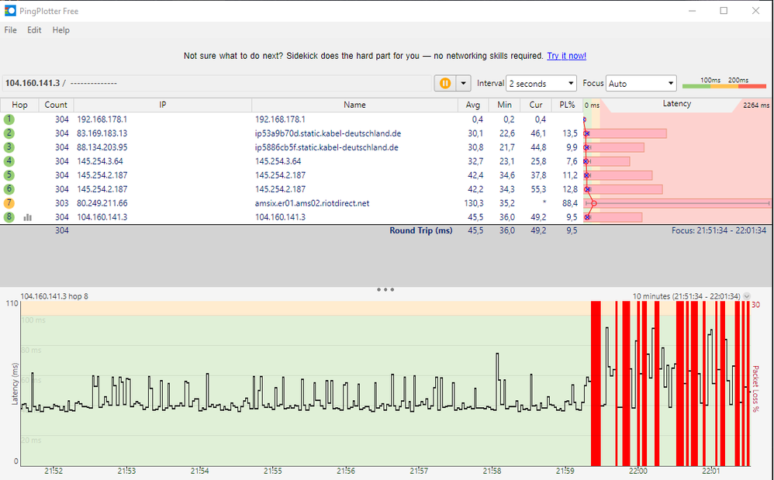Click the PingPlotter app icon in title bar
The width and height of the screenshot is (774, 480).
(10, 10)
